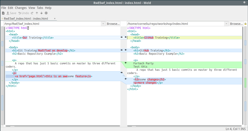Click the right pane '</body>' line
This screenshot has height=131, width=248.
[x=136, y=86]
